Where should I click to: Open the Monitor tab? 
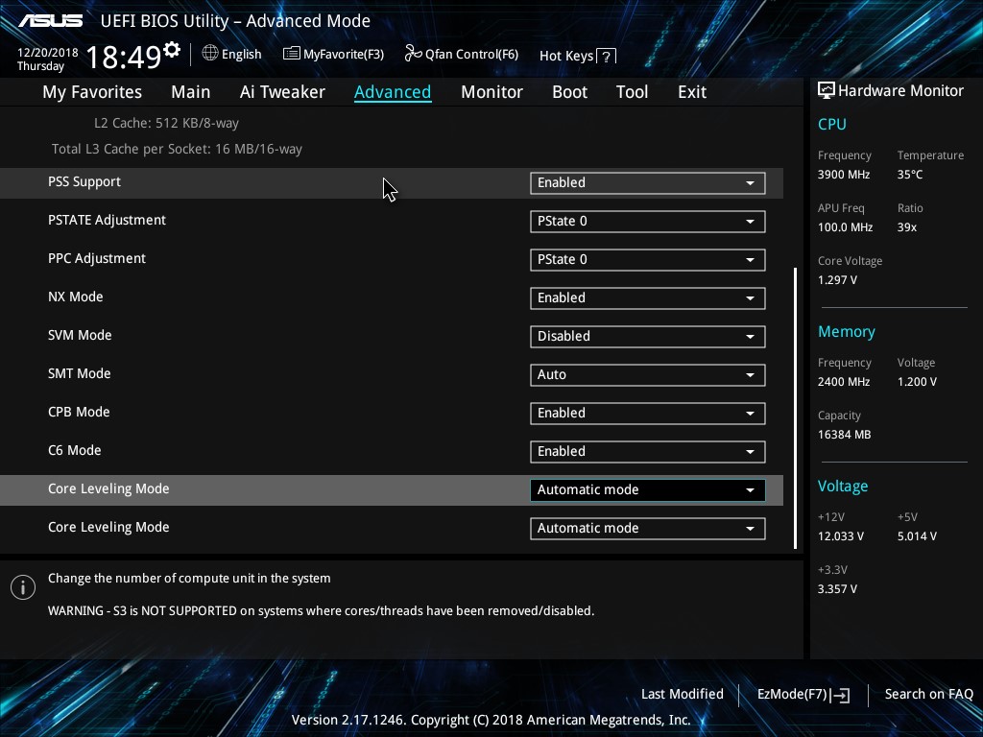(x=491, y=92)
